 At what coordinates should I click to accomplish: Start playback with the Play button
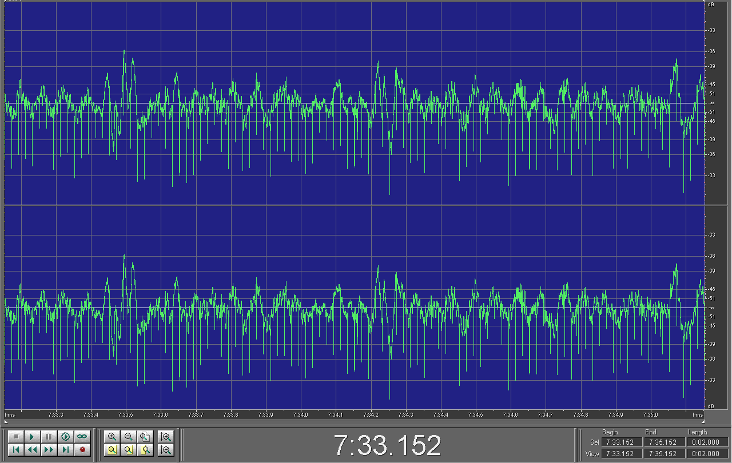point(33,437)
